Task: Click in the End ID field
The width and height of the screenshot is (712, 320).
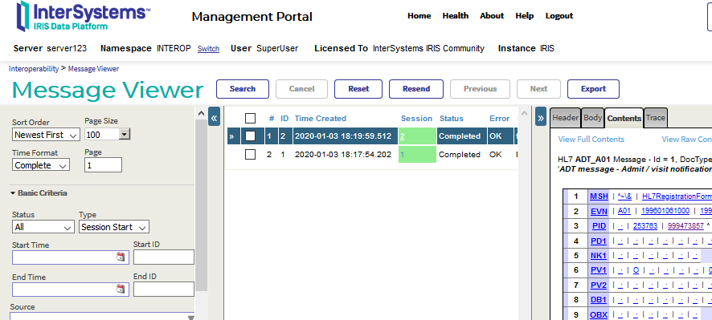Action: point(164,290)
